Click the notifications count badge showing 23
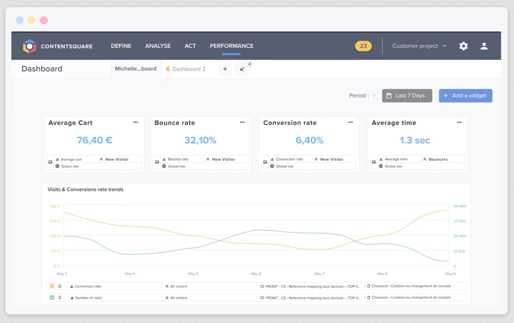 click(x=363, y=45)
